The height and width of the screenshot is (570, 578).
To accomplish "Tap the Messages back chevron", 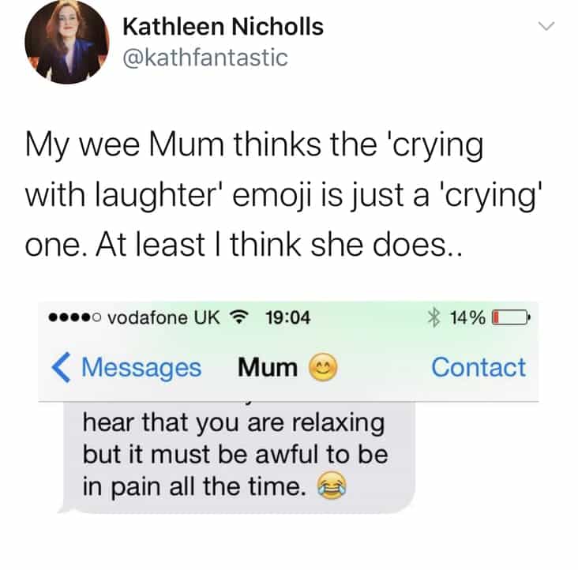I will pos(61,367).
